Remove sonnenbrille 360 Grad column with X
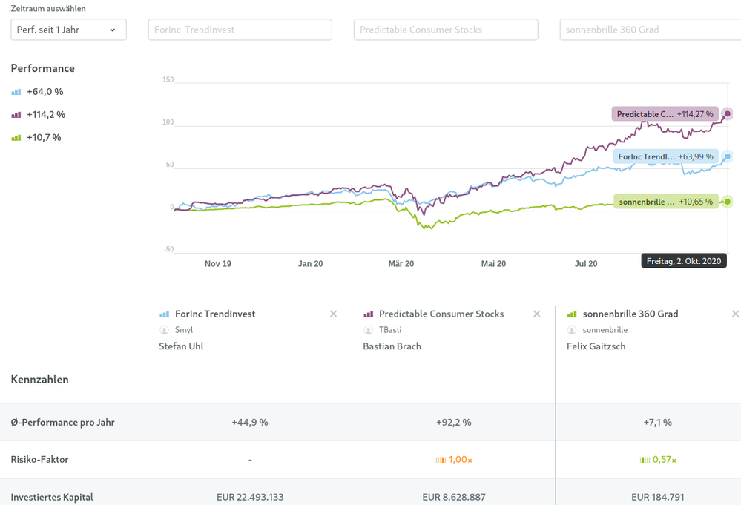Viewport: 741px width, 505px height. (735, 314)
